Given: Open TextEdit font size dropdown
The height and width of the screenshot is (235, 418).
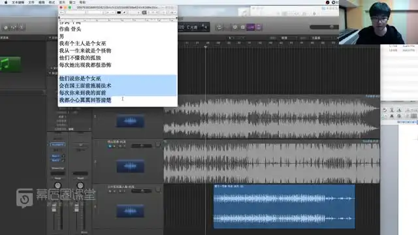Looking at the screenshot, I should pos(110,12).
